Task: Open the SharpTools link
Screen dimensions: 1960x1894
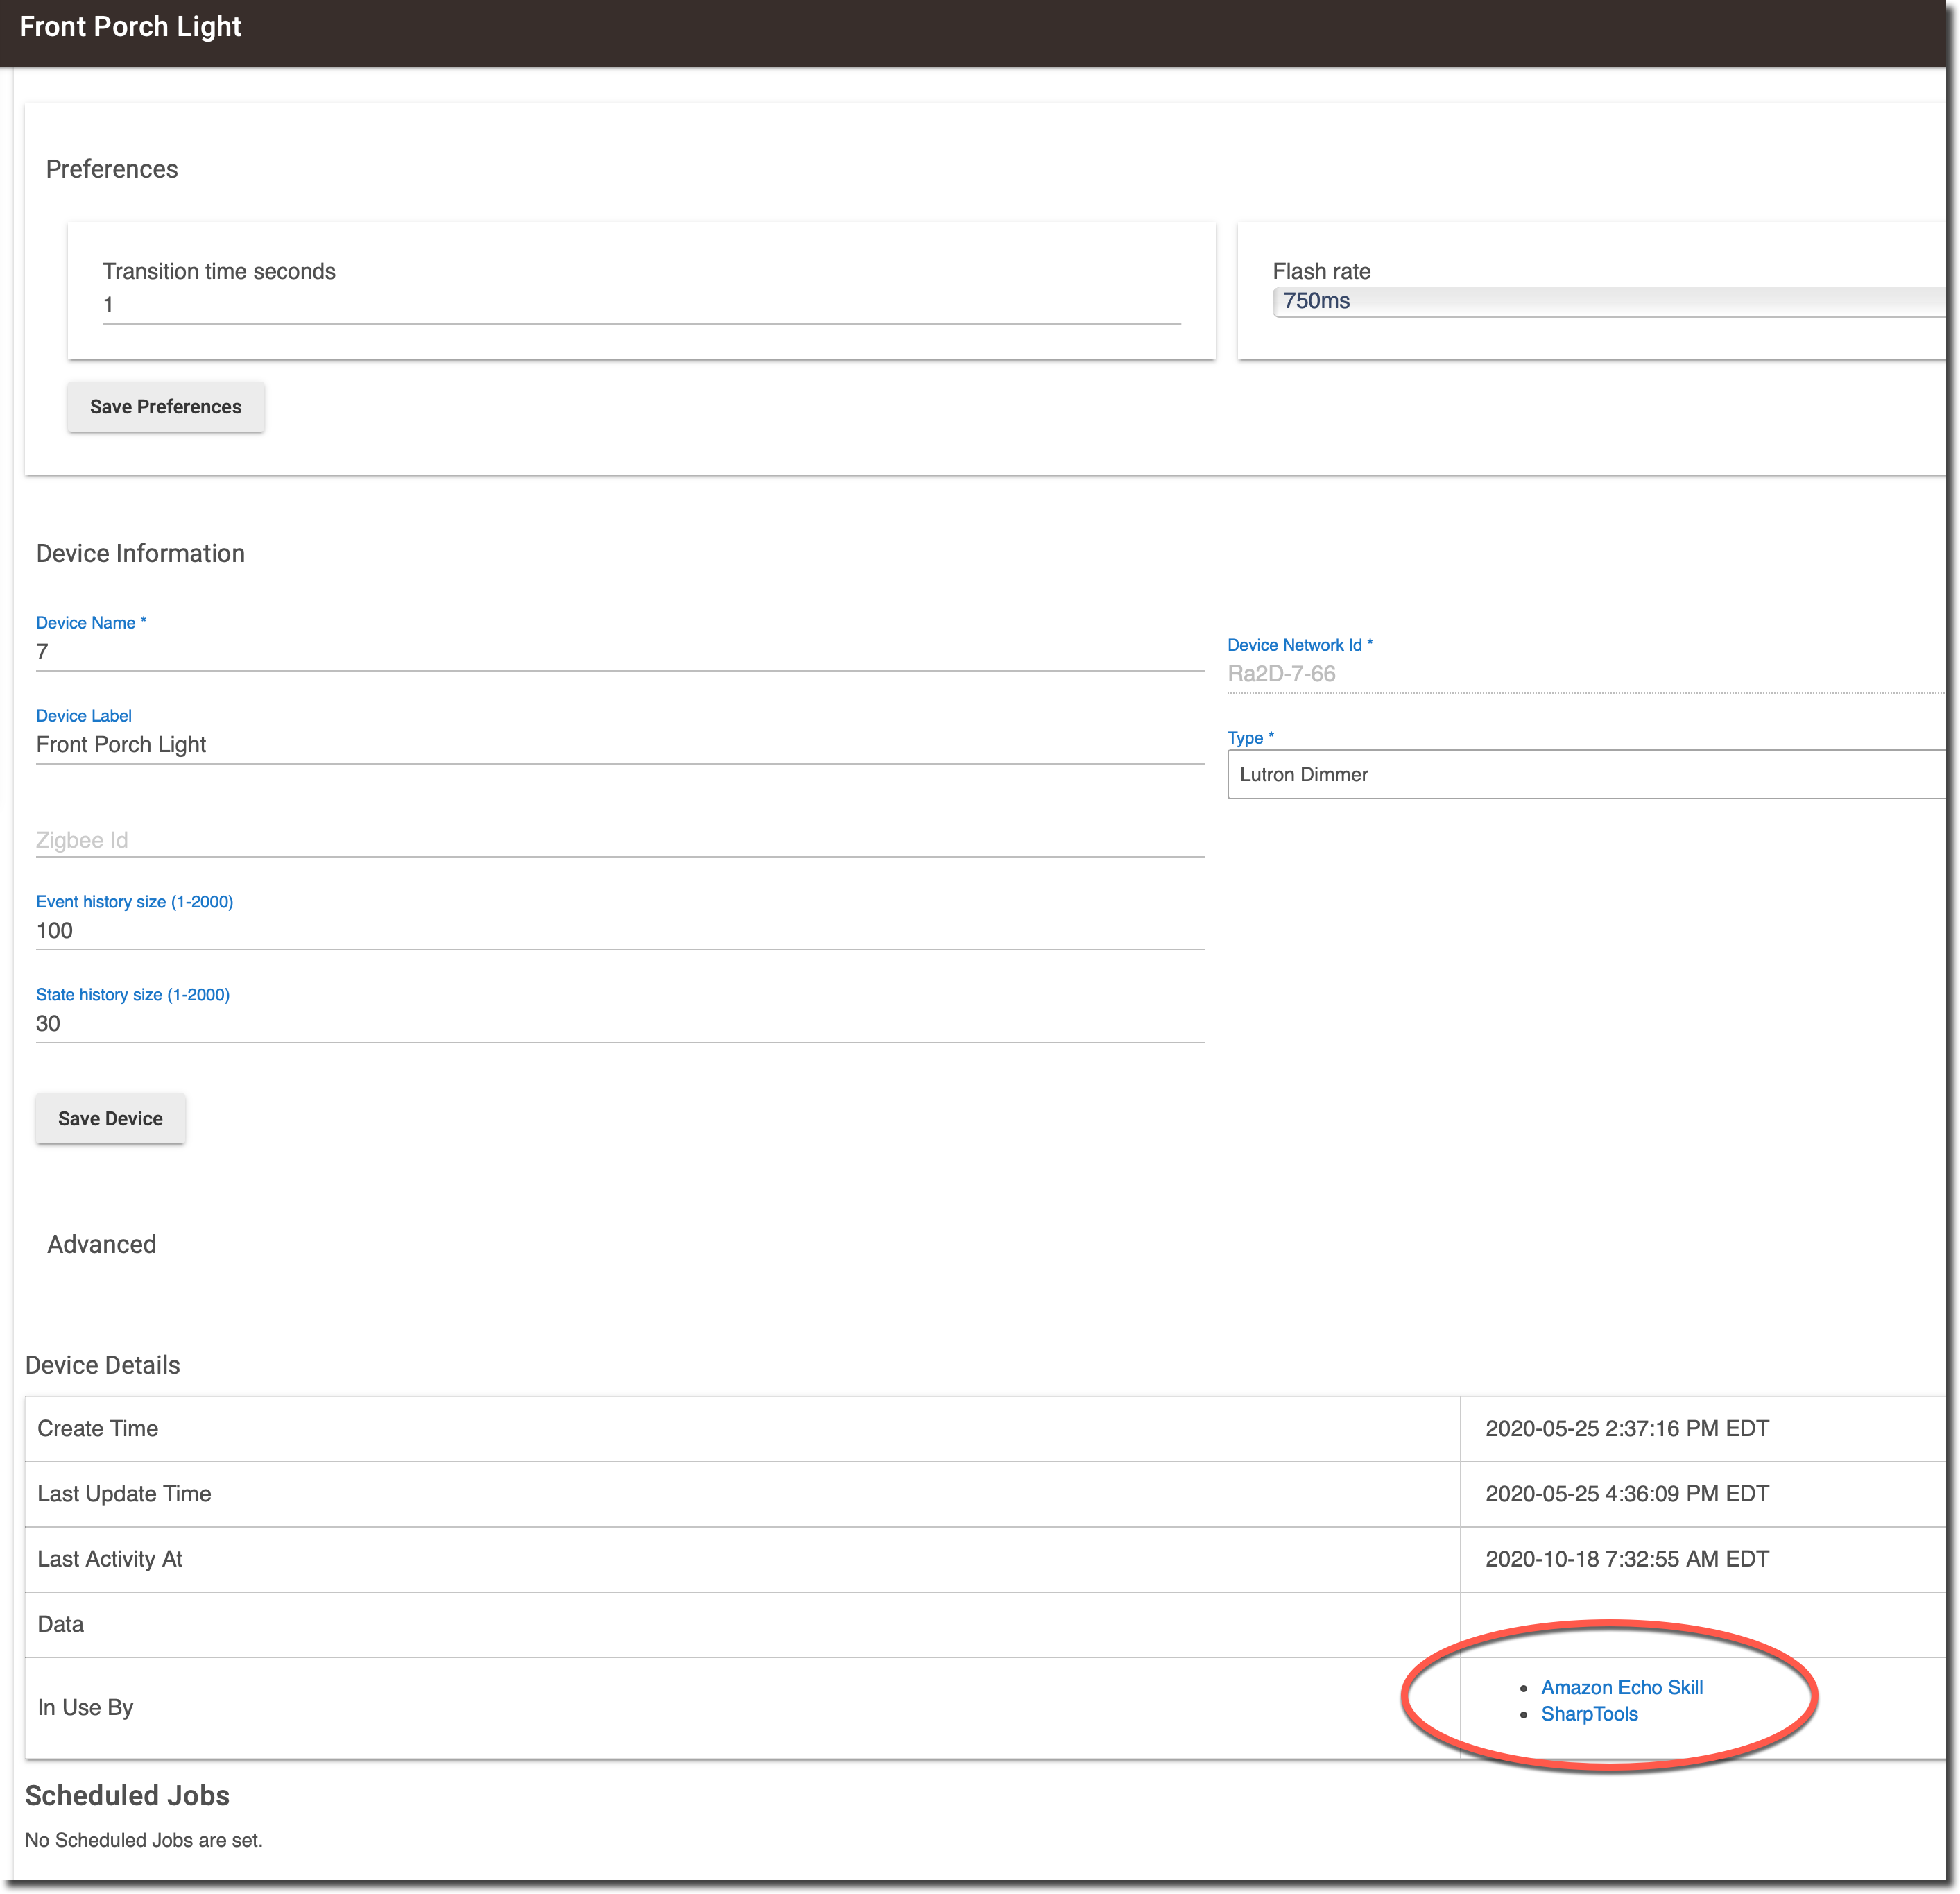Action: [1589, 1714]
